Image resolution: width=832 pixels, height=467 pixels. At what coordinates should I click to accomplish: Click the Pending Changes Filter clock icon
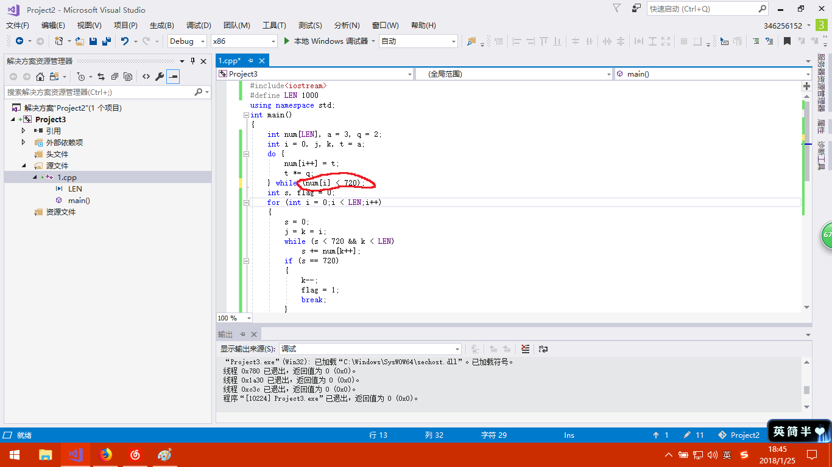pos(81,77)
